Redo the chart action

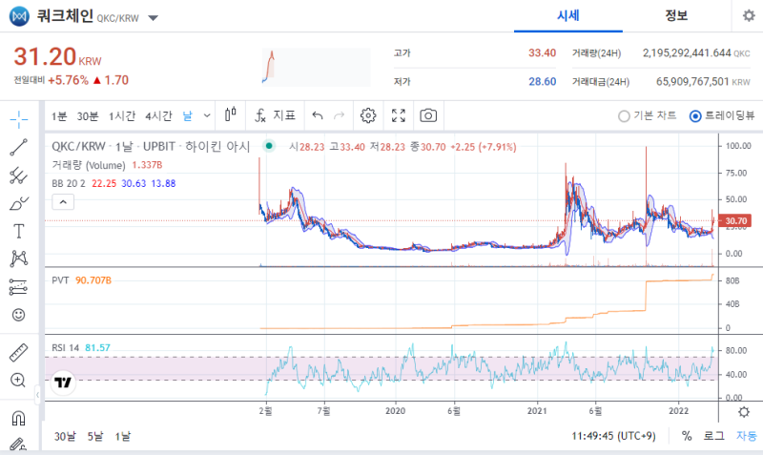pos(340,115)
